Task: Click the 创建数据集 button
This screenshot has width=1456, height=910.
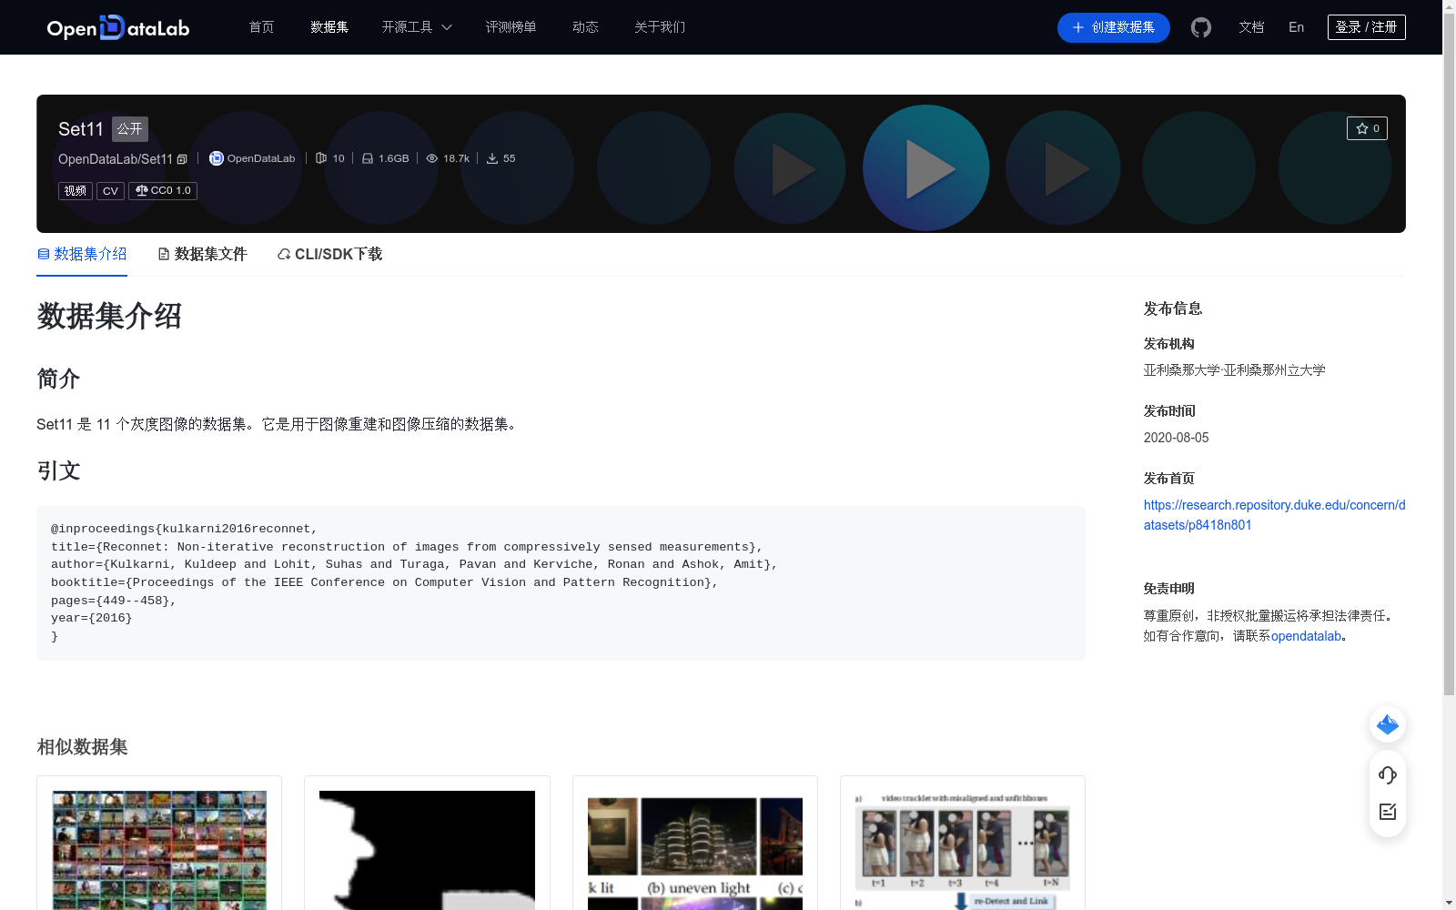Action: (x=1113, y=27)
